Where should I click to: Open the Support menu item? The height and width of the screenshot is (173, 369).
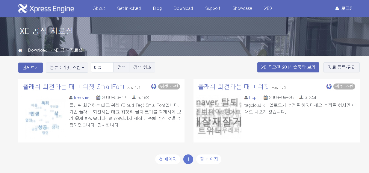click(x=213, y=8)
